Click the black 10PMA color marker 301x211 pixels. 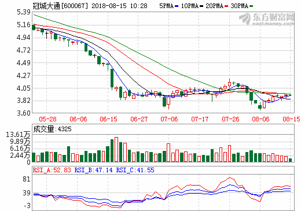tap(201, 6)
